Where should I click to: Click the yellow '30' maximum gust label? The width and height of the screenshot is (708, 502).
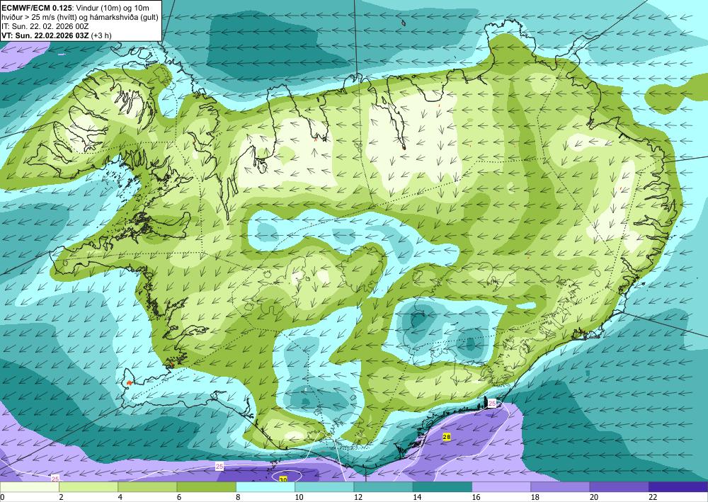(283, 479)
